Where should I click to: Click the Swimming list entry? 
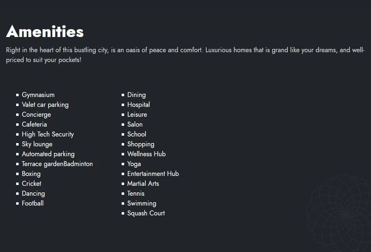[x=142, y=203]
